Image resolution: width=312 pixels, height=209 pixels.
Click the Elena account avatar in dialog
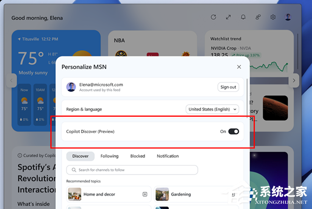point(71,87)
